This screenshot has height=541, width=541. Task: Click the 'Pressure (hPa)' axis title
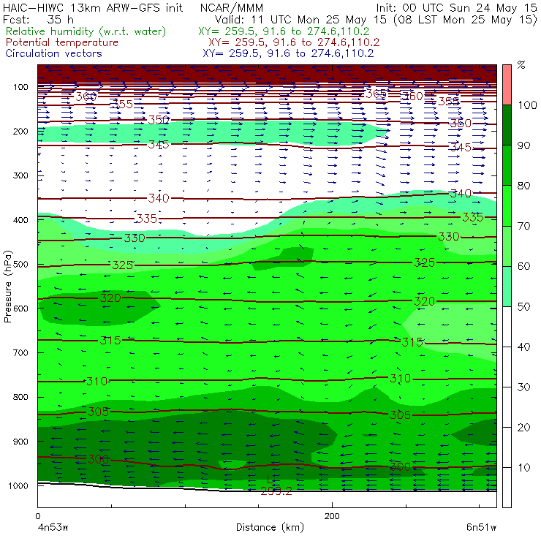tap(7, 287)
